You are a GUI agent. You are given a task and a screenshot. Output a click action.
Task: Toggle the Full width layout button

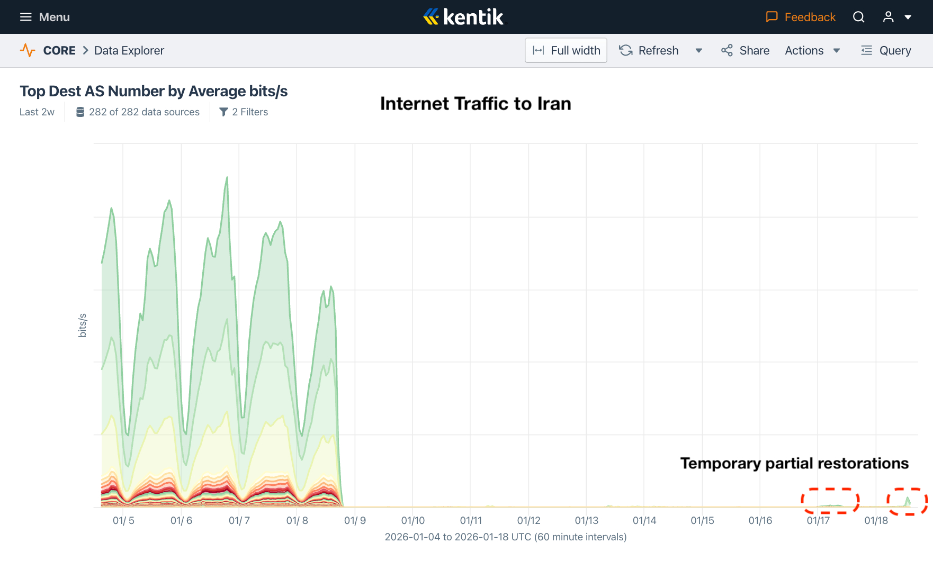point(566,50)
